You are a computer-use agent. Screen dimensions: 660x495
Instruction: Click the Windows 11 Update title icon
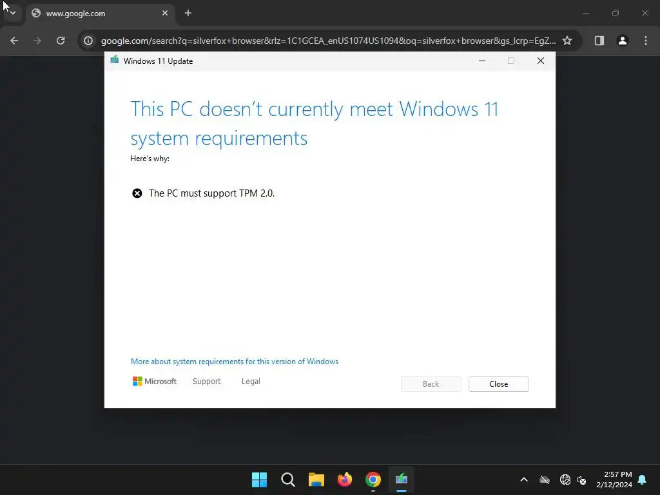115,60
